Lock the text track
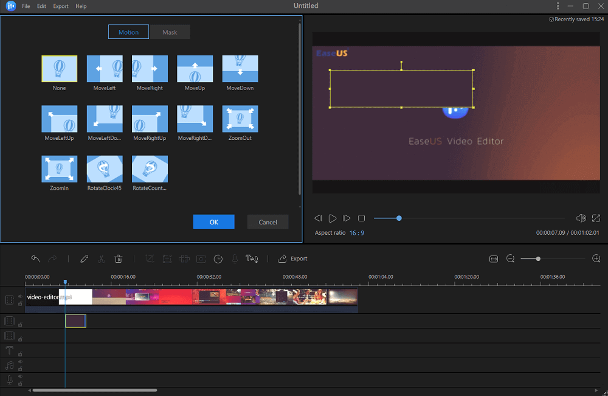The width and height of the screenshot is (608, 396). pyautogui.click(x=21, y=353)
